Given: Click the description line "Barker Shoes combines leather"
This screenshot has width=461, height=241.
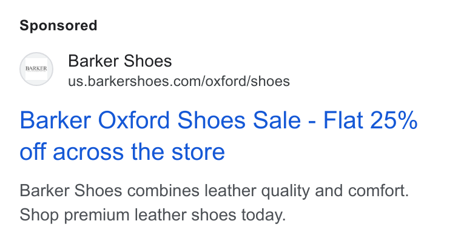Looking at the screenshot, I should 138,191.
